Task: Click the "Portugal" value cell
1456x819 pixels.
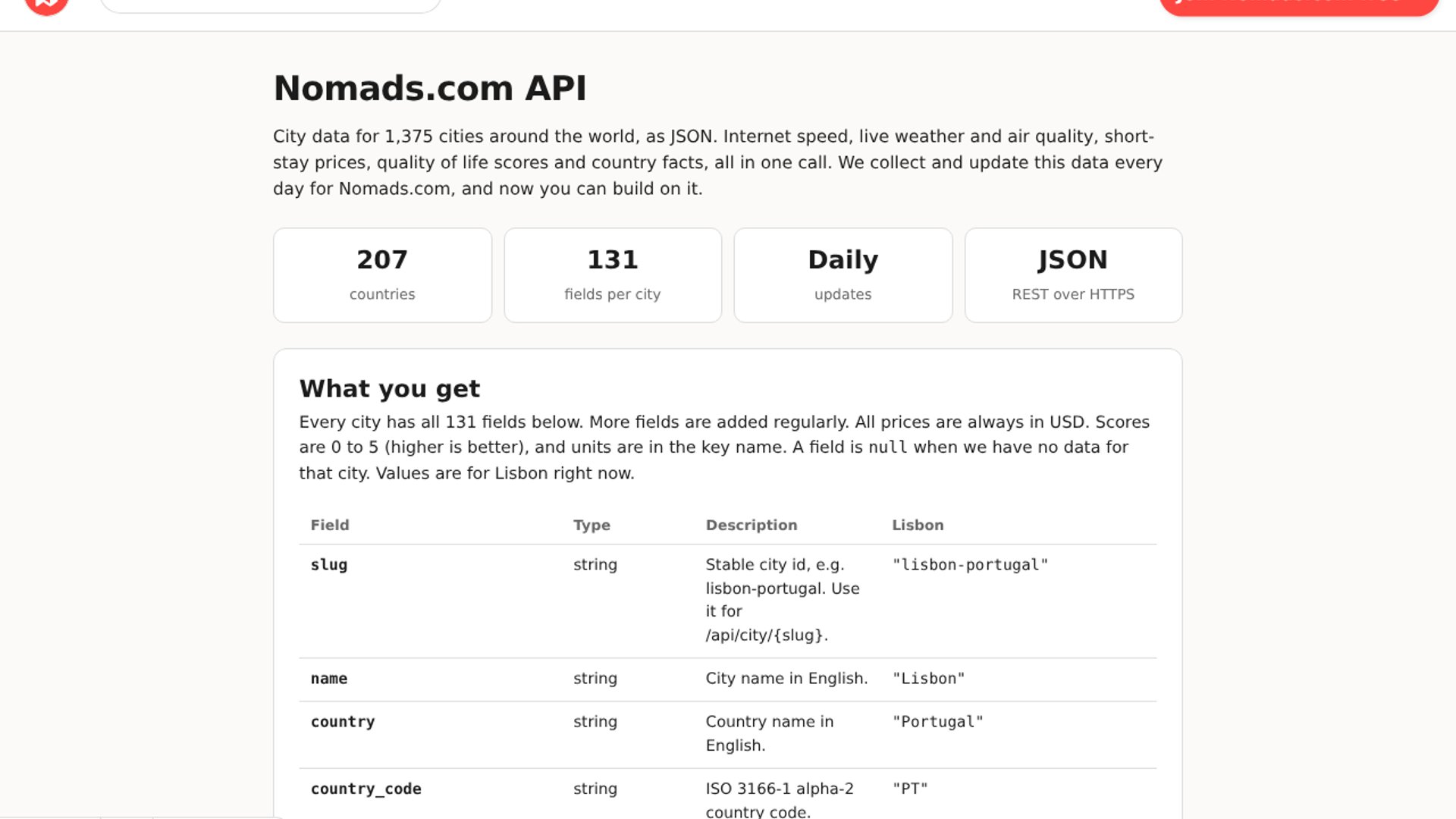Action: (x=937, y=722)
